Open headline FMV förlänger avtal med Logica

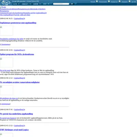(14, 130)
